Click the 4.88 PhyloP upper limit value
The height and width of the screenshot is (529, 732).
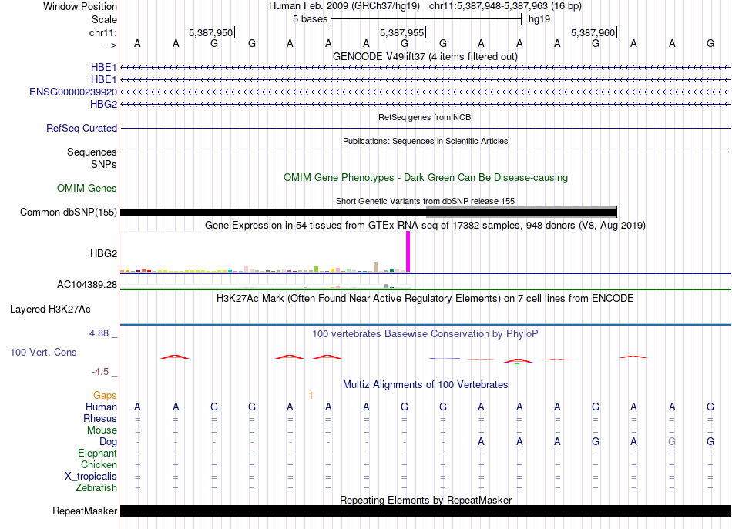point(99,333)
